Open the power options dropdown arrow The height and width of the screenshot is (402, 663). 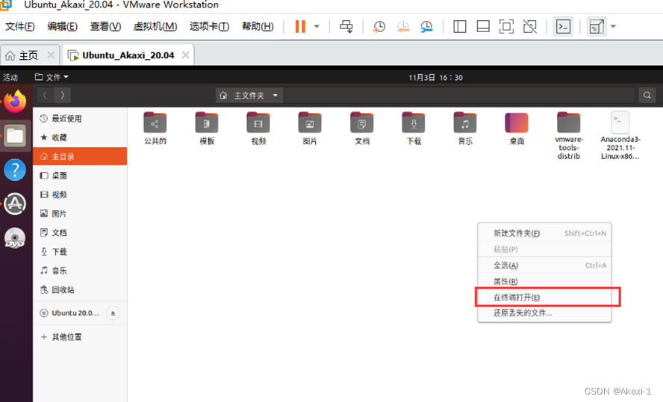pos(317,27)
